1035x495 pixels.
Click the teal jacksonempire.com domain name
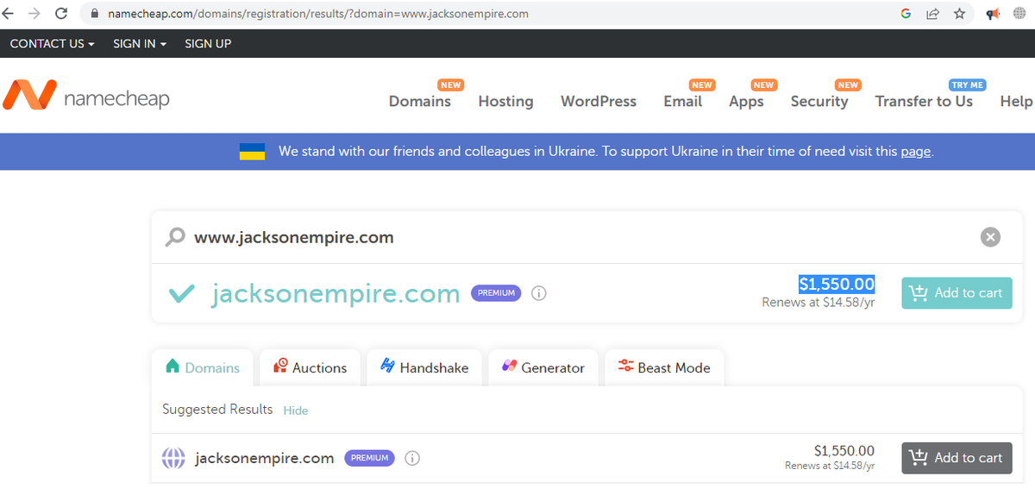336,294
